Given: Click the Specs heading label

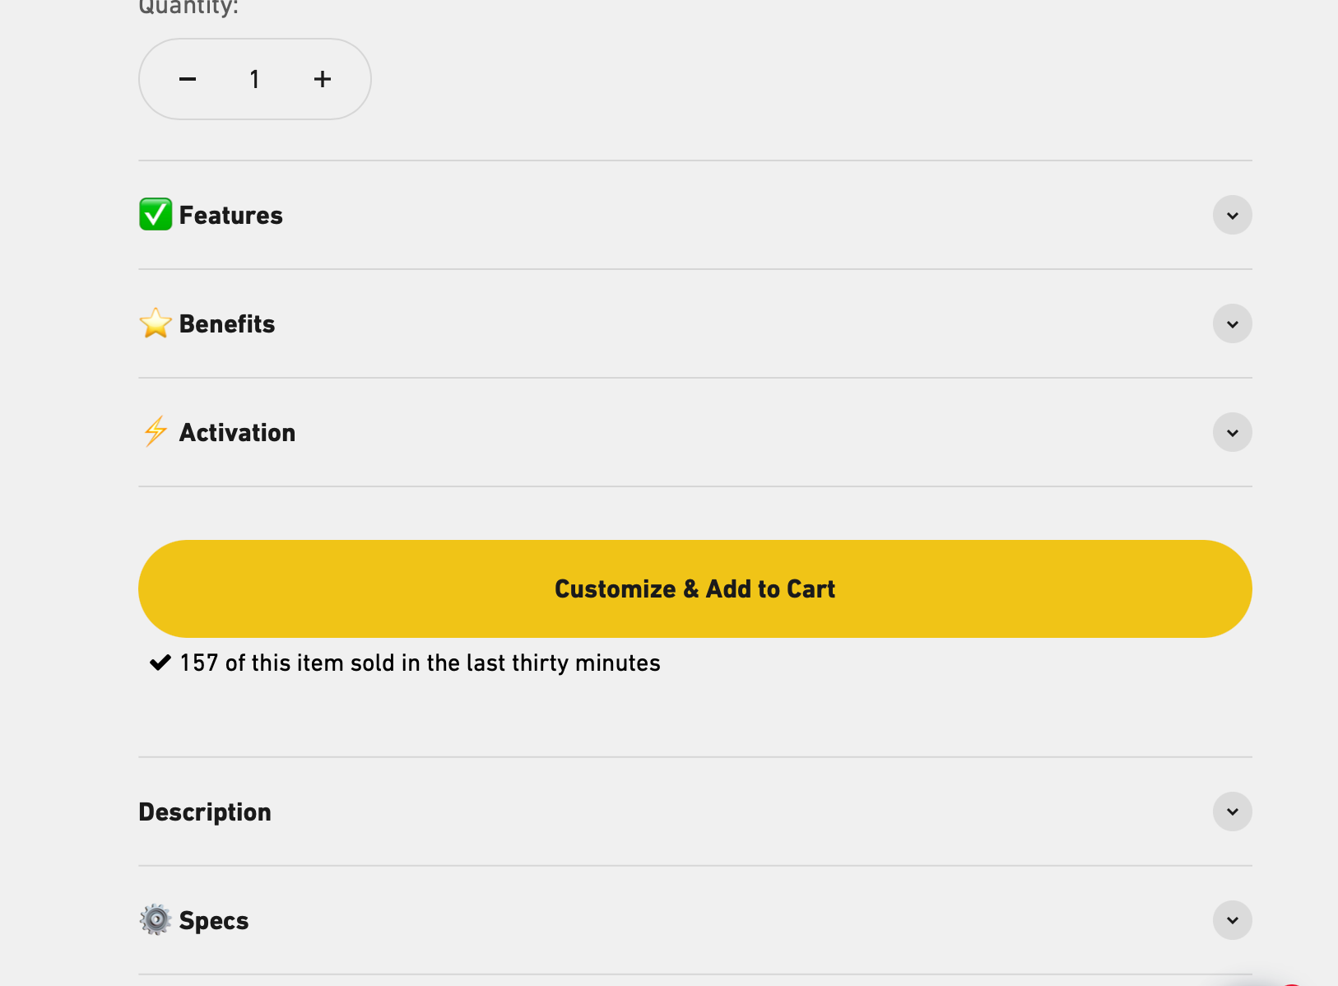Looking at the screenshot, I should point(214,921).
